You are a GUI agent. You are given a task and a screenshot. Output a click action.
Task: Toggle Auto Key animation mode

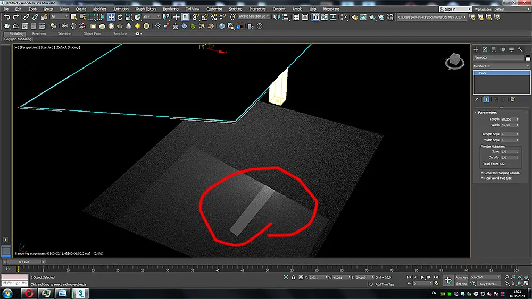tap(461, 277)
